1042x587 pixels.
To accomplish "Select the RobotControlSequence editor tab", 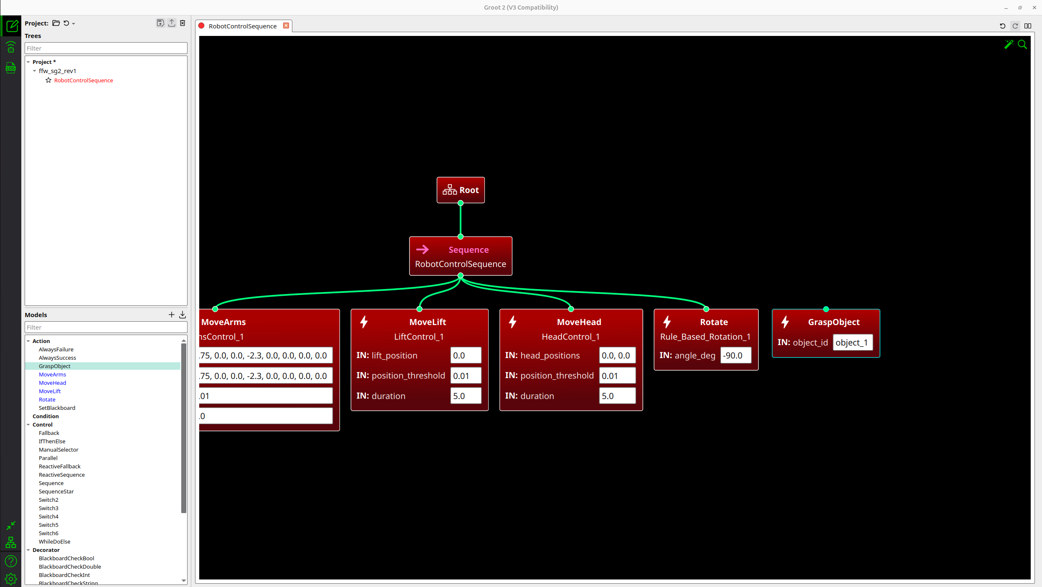I will (x=242, y=26).
